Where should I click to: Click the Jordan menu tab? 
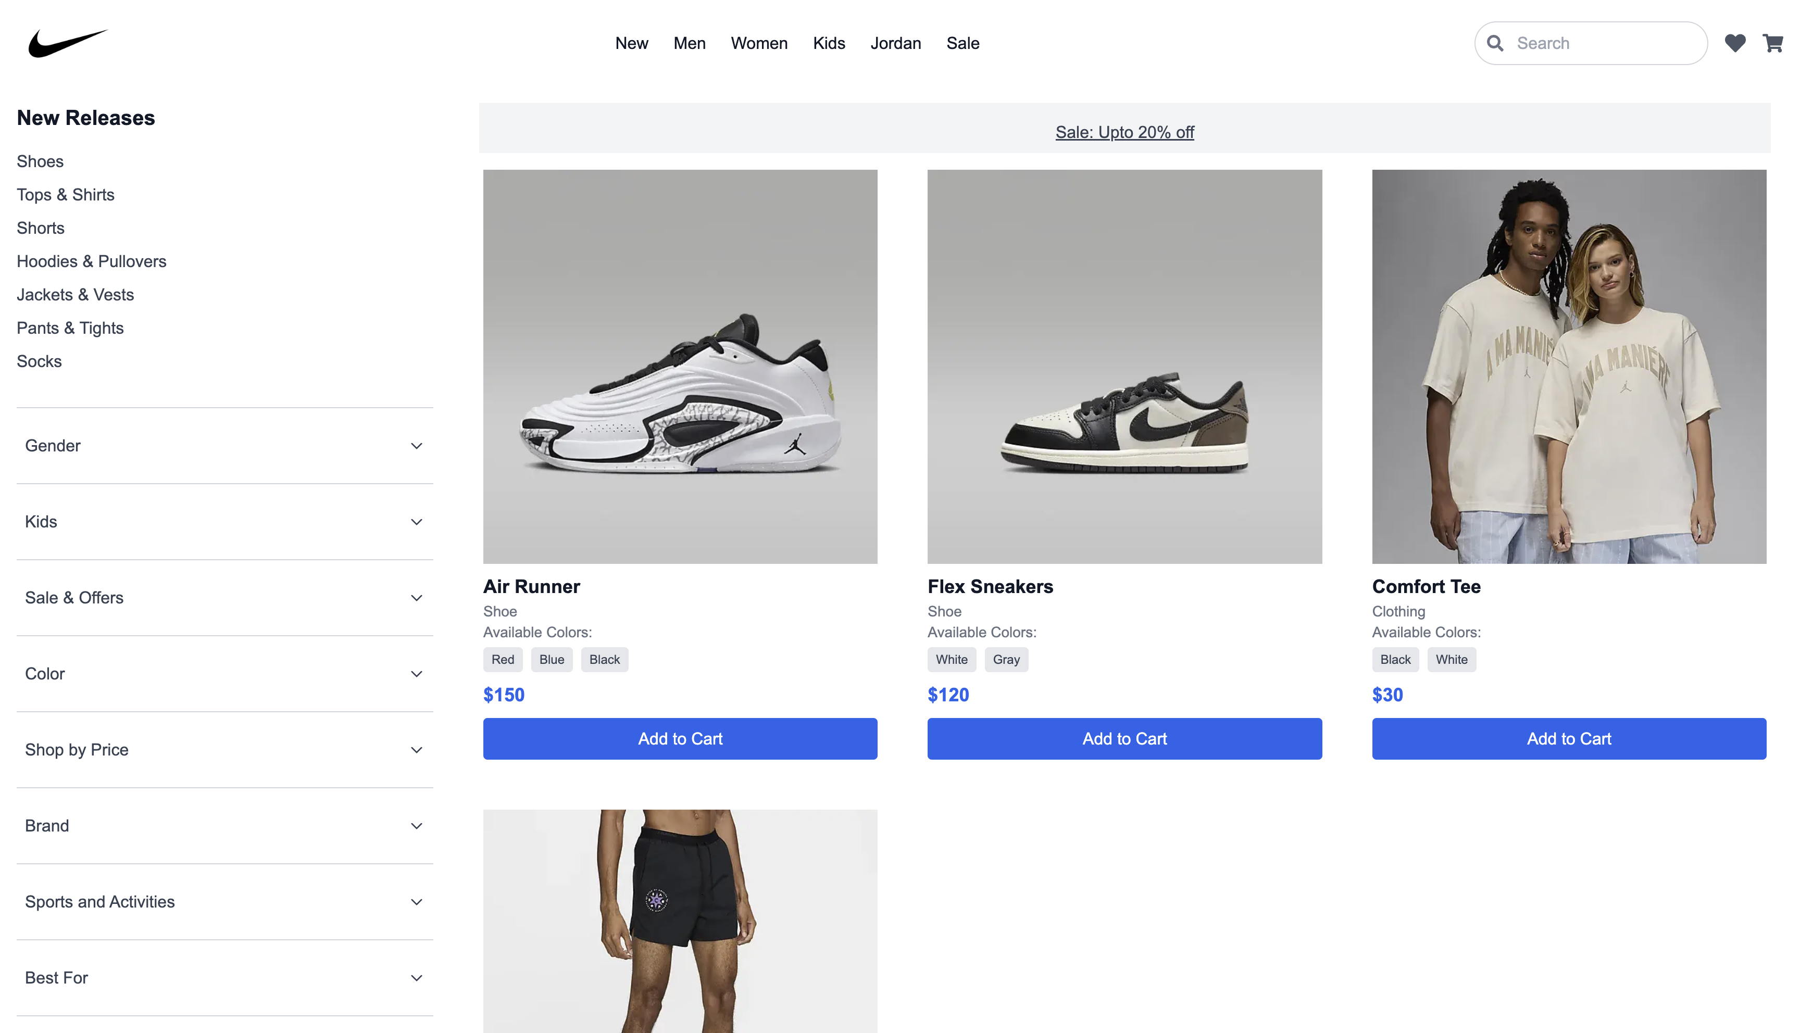(x=896, y=43)
